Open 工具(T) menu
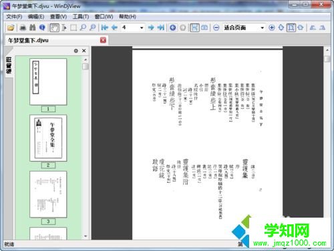The width and height of the screenshot is (334, 251). [x=81, y=17]
